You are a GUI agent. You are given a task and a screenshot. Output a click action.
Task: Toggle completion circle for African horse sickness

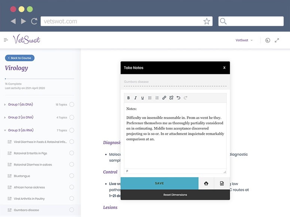[71, 187]
